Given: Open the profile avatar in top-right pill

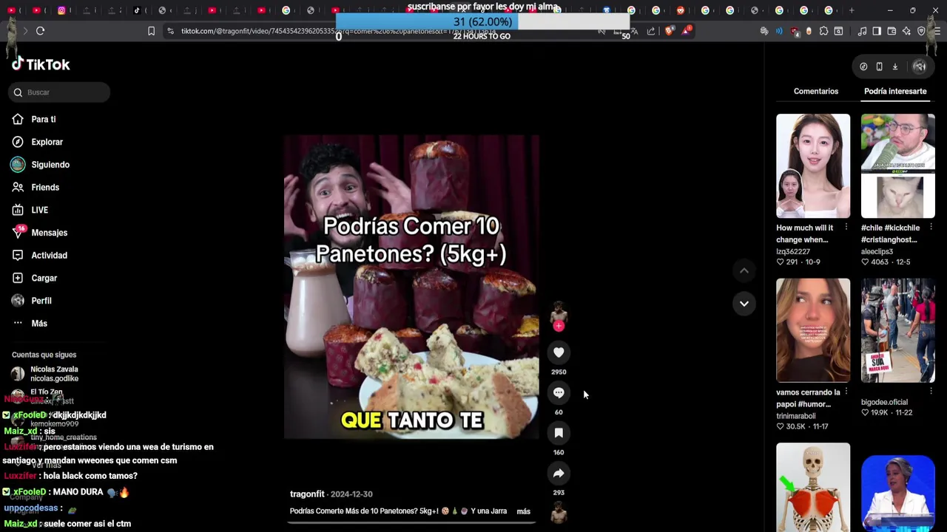Looking at the screenshot, I should [x=920, y=66].
